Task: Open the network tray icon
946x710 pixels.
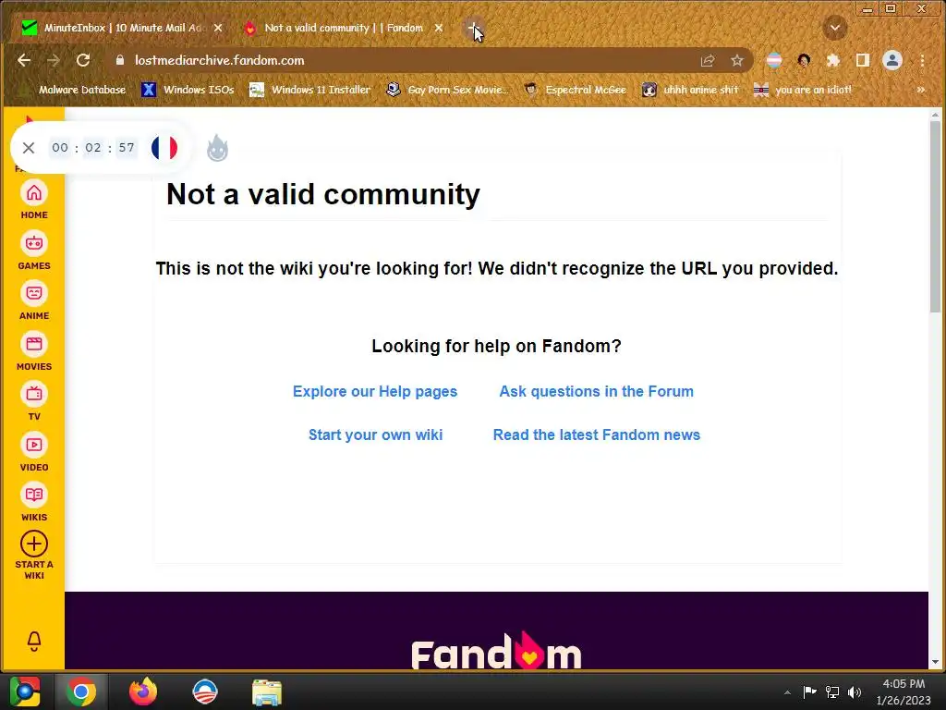Action: (x=832, y=692)
